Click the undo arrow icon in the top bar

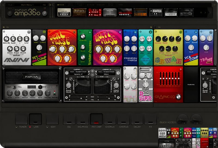(x=50, y=5)
